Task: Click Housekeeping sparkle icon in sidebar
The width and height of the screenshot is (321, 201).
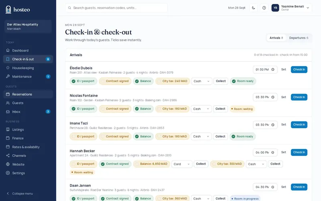Action: tap(8, 68)
